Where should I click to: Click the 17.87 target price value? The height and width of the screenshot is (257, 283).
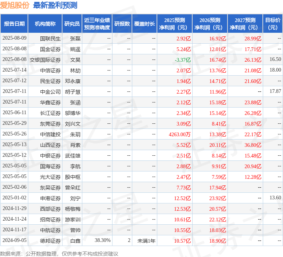pos(275,91)
